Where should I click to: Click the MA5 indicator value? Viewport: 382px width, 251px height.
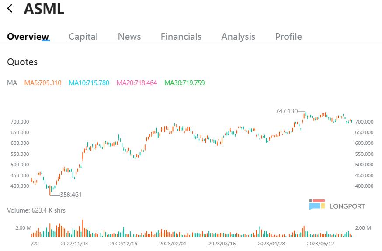coord(43,83)
